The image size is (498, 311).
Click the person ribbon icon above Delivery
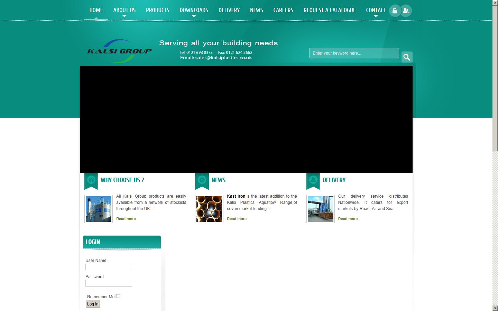tap(313, 179)
